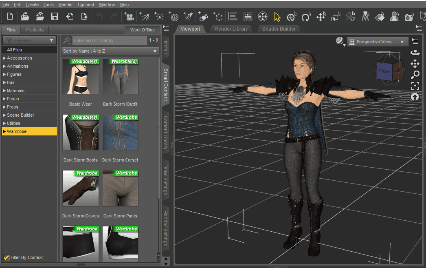Screen dimensions: 426x268
Task: Open the Render menu
Action: click(x=66, y=4)
